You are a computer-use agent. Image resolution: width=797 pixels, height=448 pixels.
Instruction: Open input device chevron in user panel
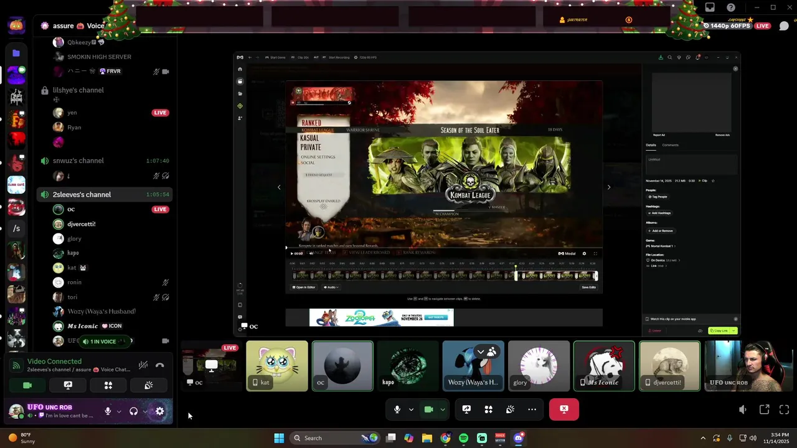coord(118,411)
